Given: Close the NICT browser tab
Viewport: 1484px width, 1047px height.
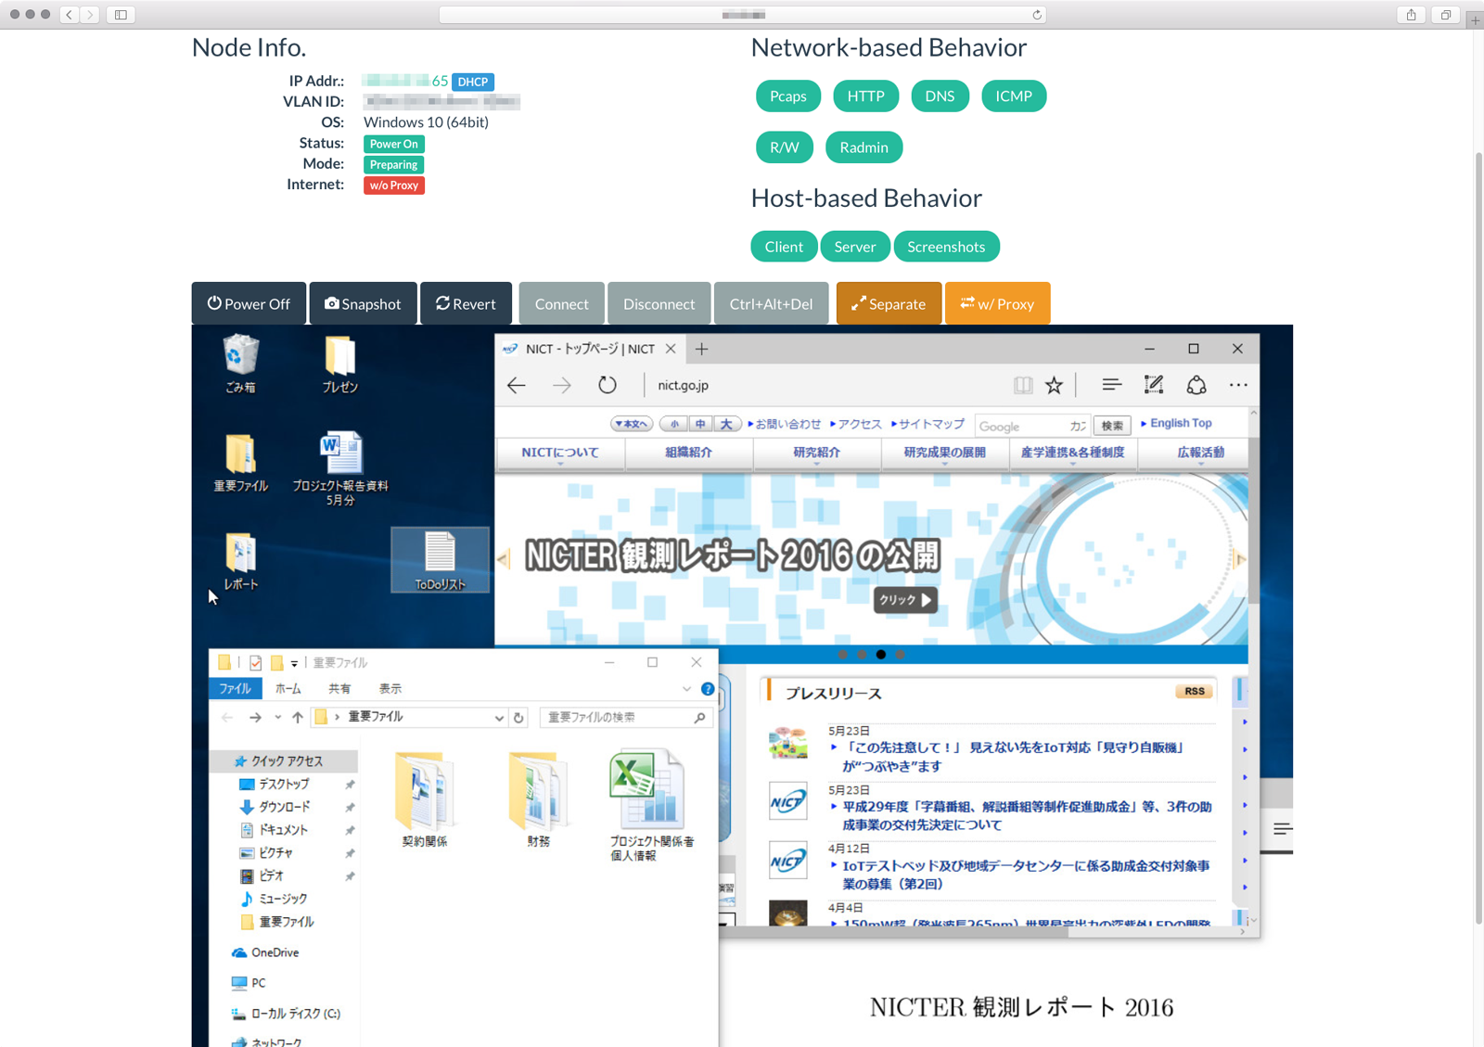Looking at the screenshot, I should coord(671,349).
